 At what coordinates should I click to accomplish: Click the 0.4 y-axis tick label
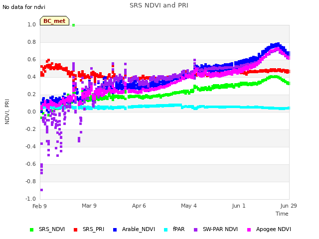[x=31, y=77]
